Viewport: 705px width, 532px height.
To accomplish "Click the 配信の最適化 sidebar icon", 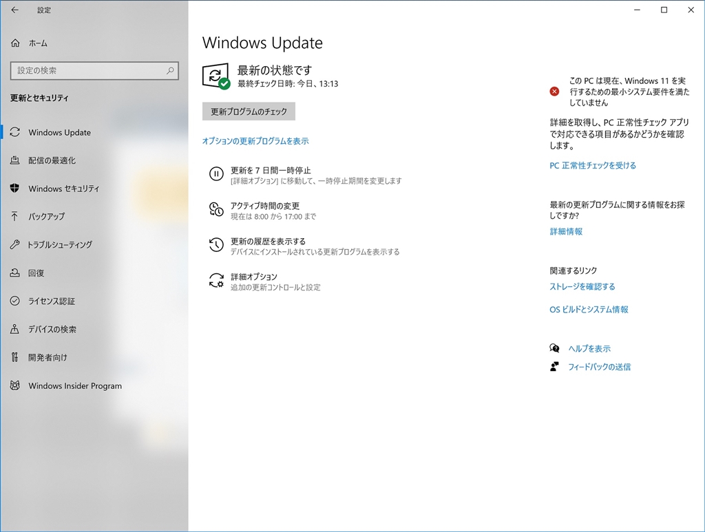I will [x=15, y=160].
